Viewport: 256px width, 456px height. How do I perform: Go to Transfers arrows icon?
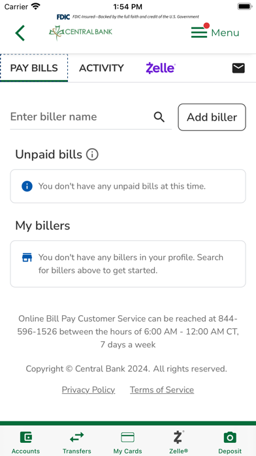click(77, 437)
